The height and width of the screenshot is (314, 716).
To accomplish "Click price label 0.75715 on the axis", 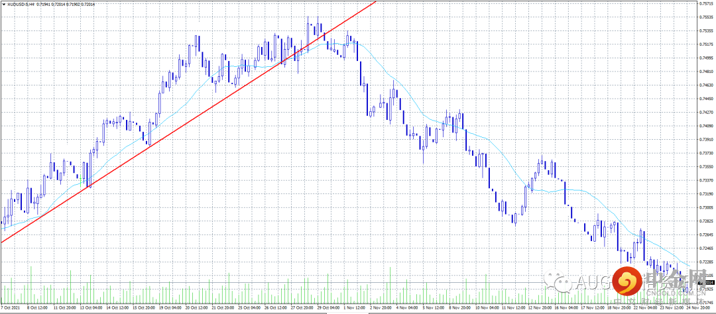I will pos(705,4).
